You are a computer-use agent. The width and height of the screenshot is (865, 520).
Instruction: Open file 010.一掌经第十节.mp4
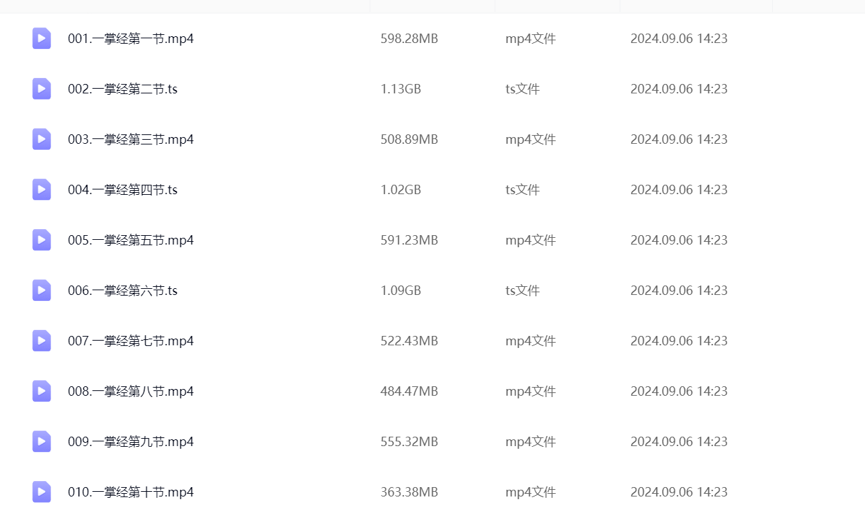click(x=130, y=492)
